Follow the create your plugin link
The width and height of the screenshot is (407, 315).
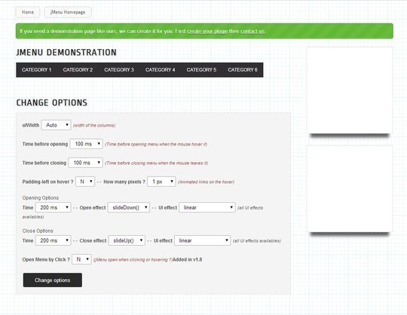(207, 31)
